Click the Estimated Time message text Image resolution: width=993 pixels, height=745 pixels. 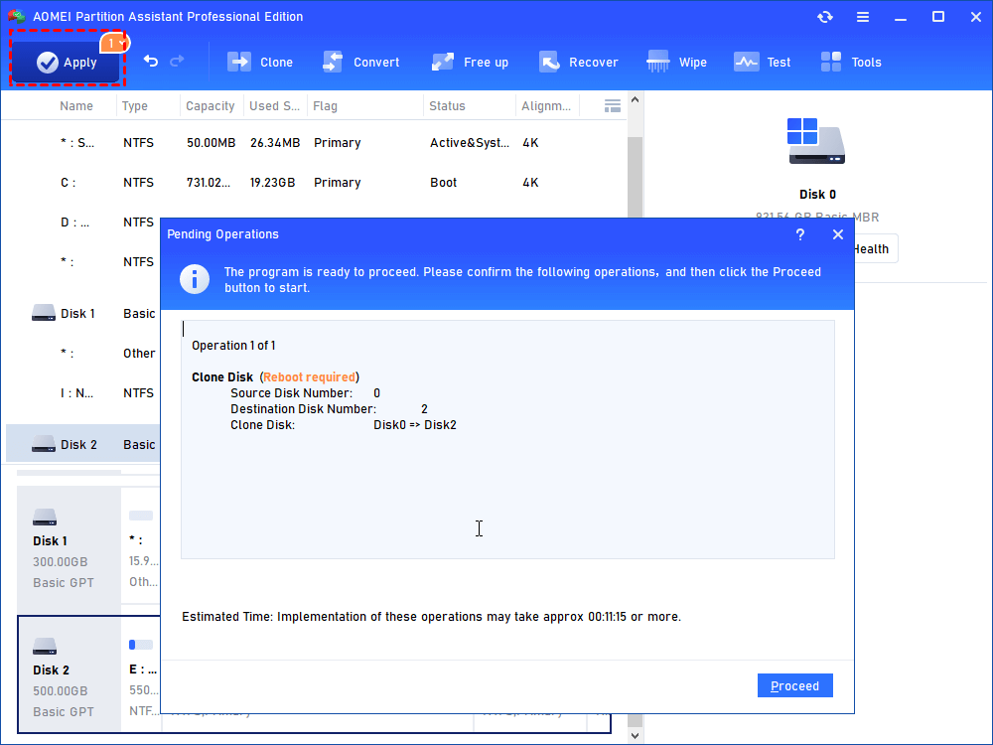431,617
